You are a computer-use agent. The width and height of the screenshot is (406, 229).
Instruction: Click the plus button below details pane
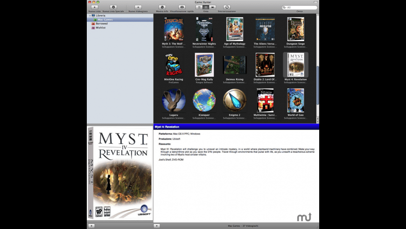pyautogui.click(x=157, y=226)
